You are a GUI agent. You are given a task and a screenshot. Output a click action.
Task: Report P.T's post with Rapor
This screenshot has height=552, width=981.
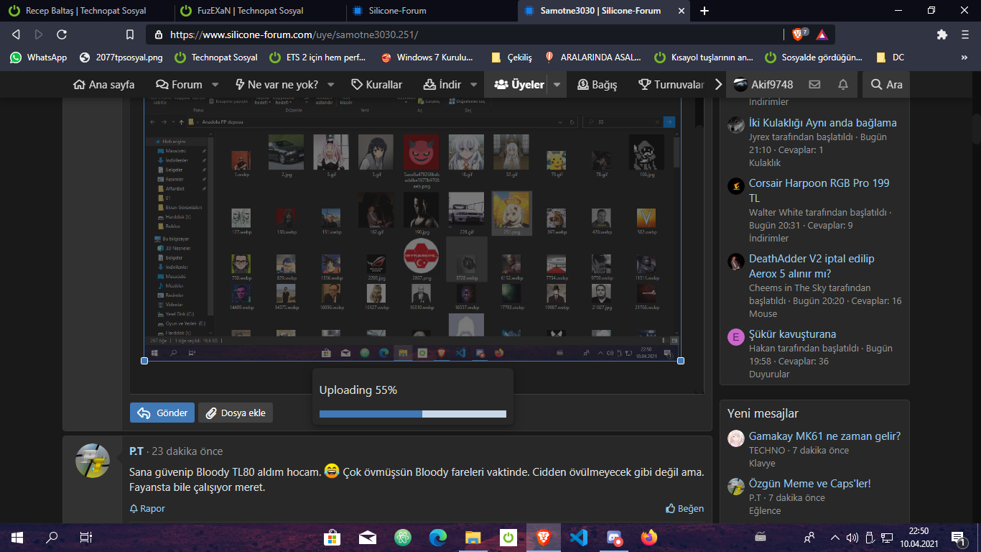[147, 508]
